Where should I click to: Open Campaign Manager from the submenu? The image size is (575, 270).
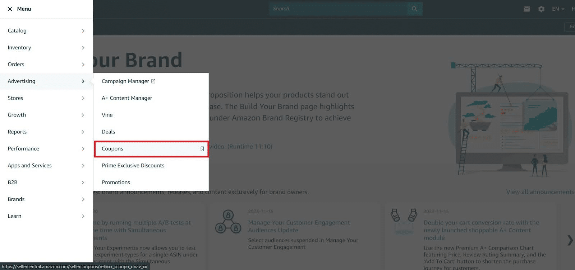(x=125, y=81)
